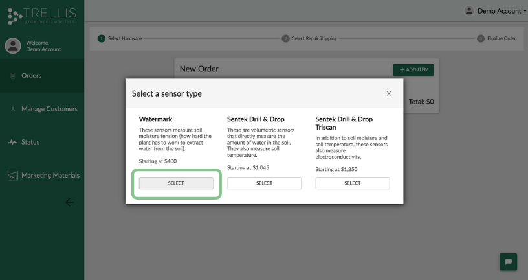Select the Sentek Drill & Drop sensor
Viewport: 528px width, 280px height.
(265, 183)
